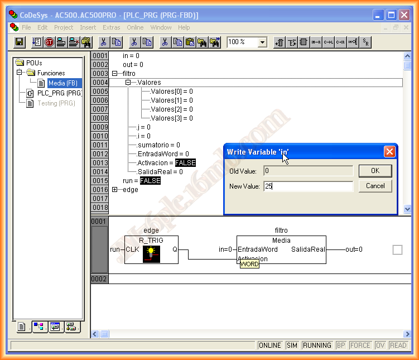Open the Online menu
419x360 pixels.
[135, 27]
